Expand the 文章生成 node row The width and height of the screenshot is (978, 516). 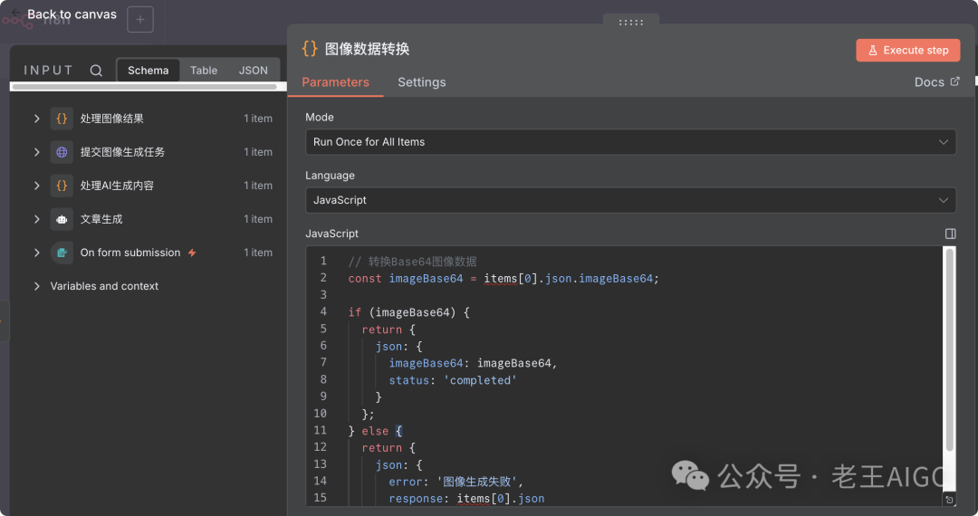[37, 219]
